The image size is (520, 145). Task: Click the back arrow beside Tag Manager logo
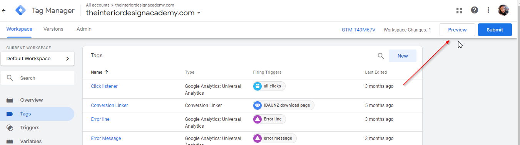click(3, 10)
